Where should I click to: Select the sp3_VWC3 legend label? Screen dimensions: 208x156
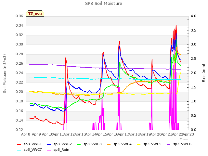(92, 144)
